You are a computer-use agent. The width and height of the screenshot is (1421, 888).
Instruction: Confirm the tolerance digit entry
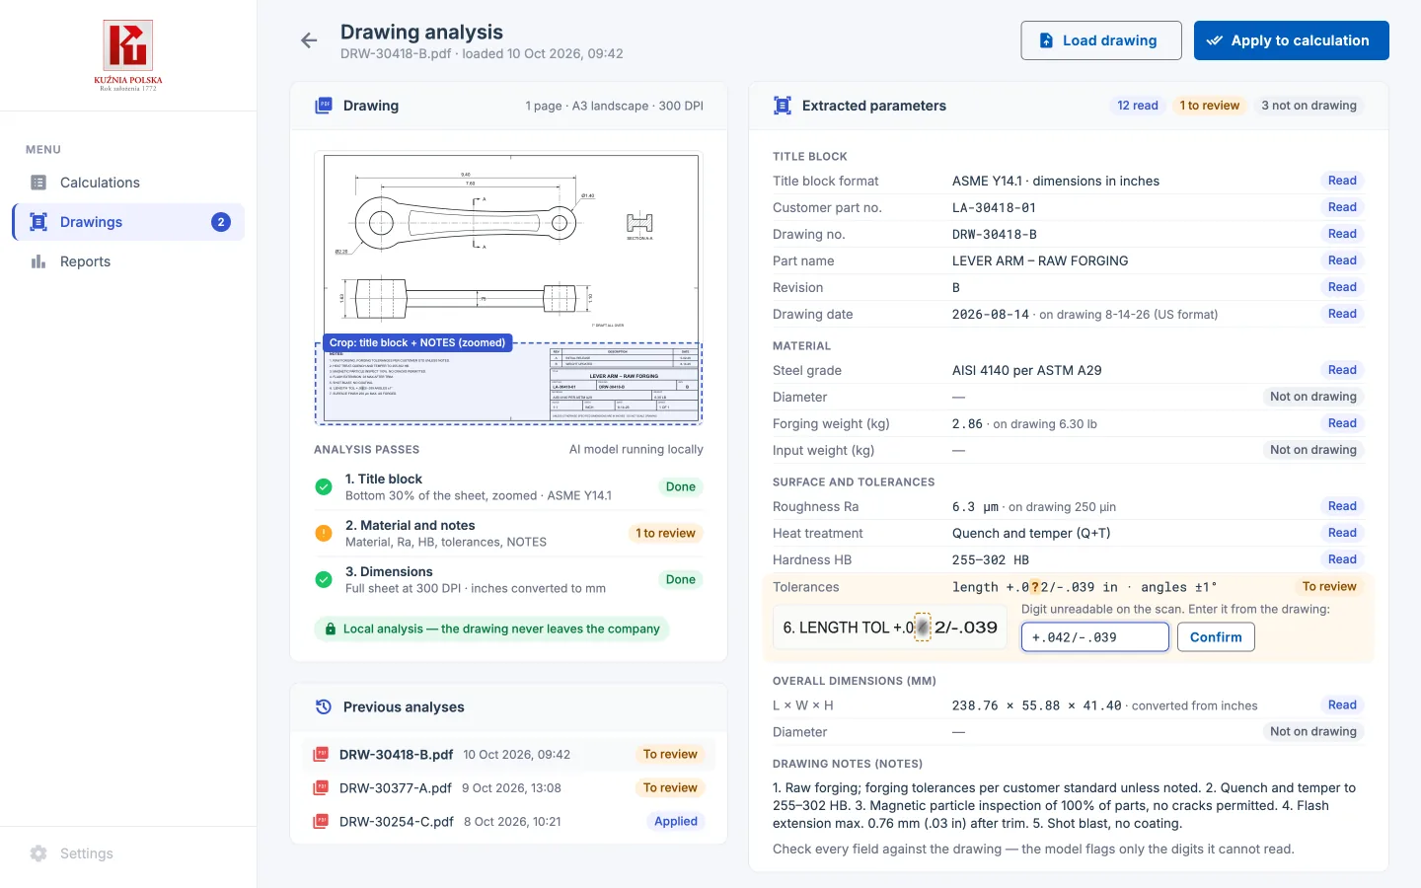point(1216,637)
